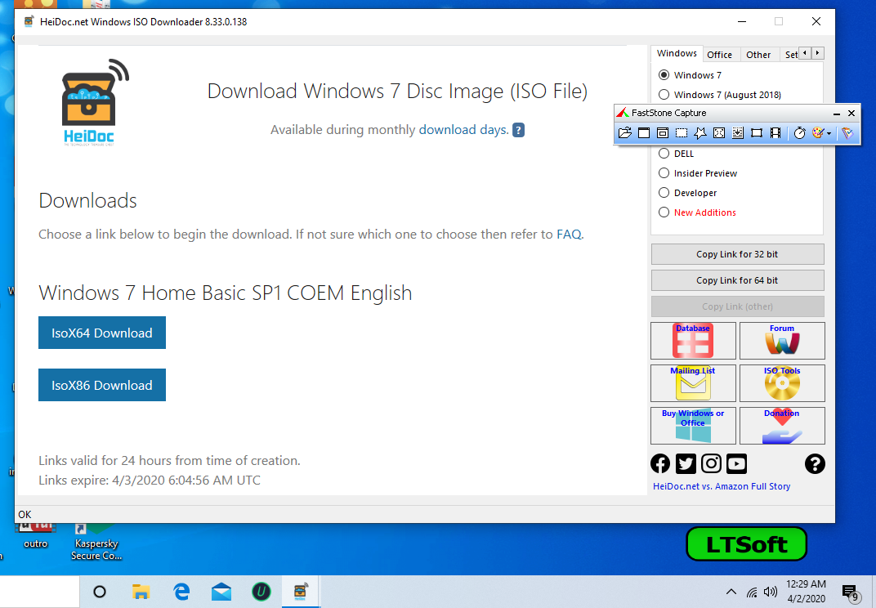Open Action Center notifications icon
Image resolution: width=876 pixels, height=608 pixels.
(x=851, y=593)
